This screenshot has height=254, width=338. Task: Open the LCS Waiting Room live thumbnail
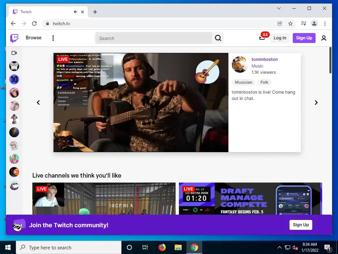(x=251, y=199)
